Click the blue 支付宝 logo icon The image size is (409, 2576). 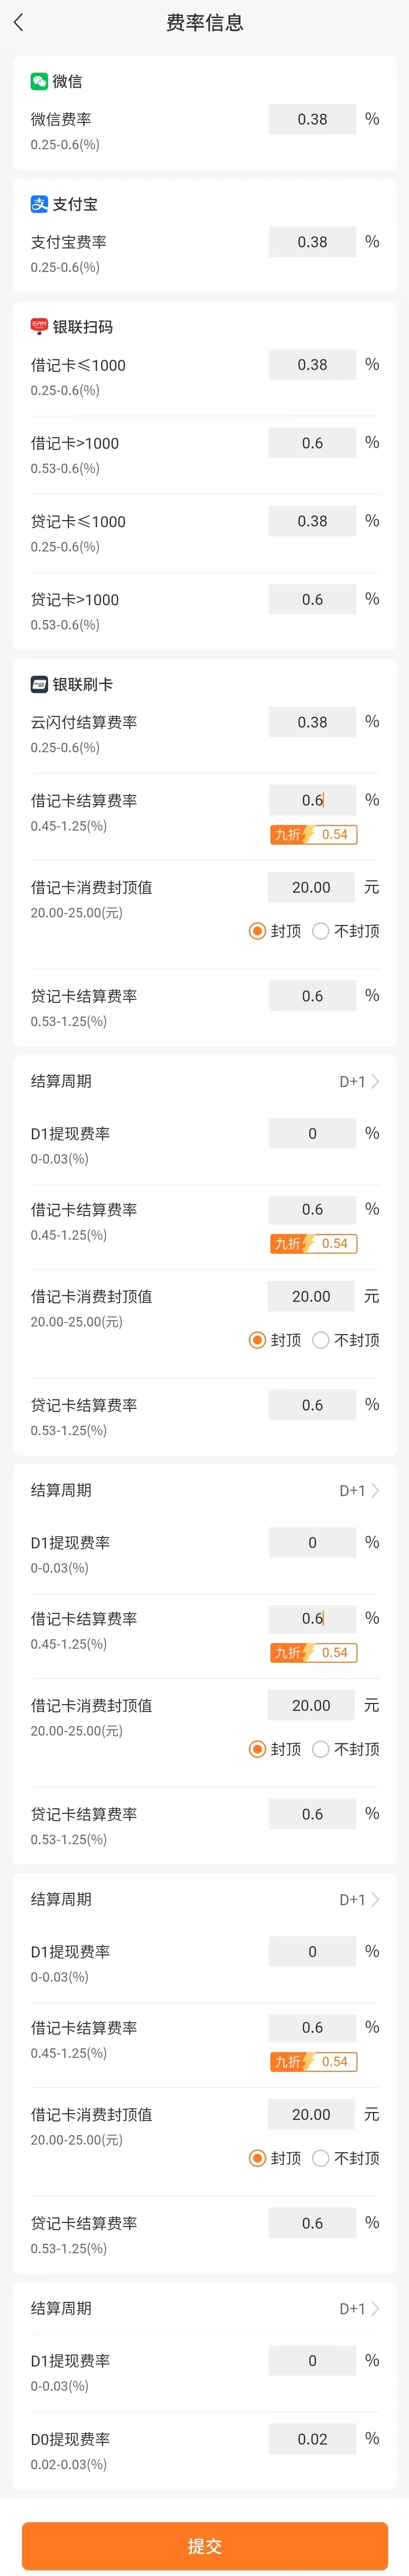pos(39,204)
